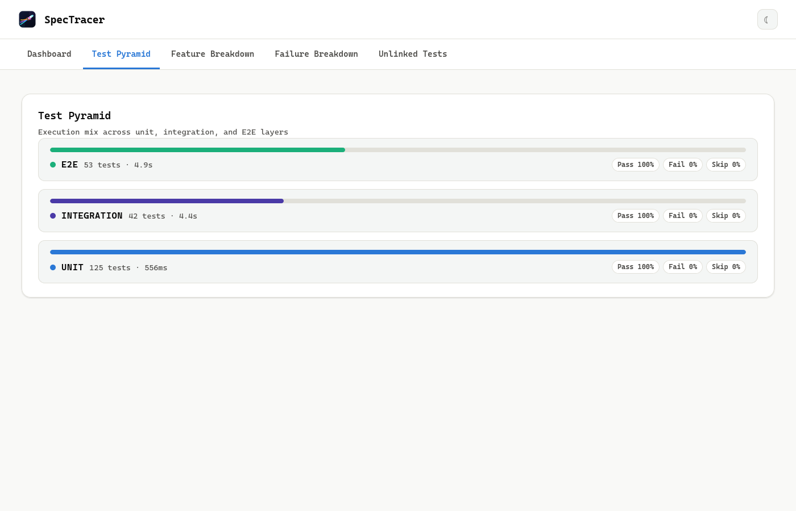This screenshot has width=796, height=511.
Task: Click the UNIT row Fail 0% badge
Action: 683,267
